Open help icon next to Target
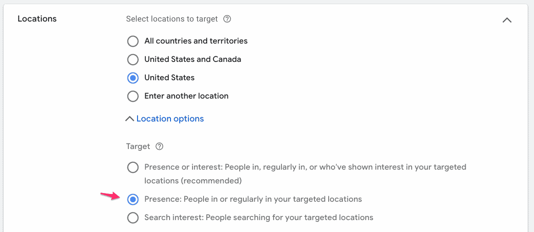 pyautogui.click(x=160, y=147)
